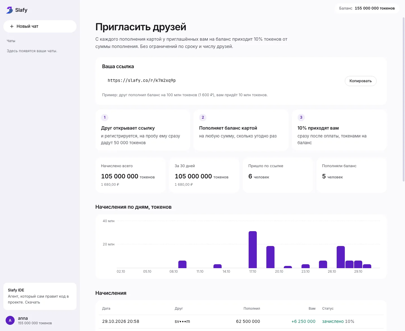The image size is (405, 331).
Task: Click the Вам column header
Action: [x=312, y=309]
